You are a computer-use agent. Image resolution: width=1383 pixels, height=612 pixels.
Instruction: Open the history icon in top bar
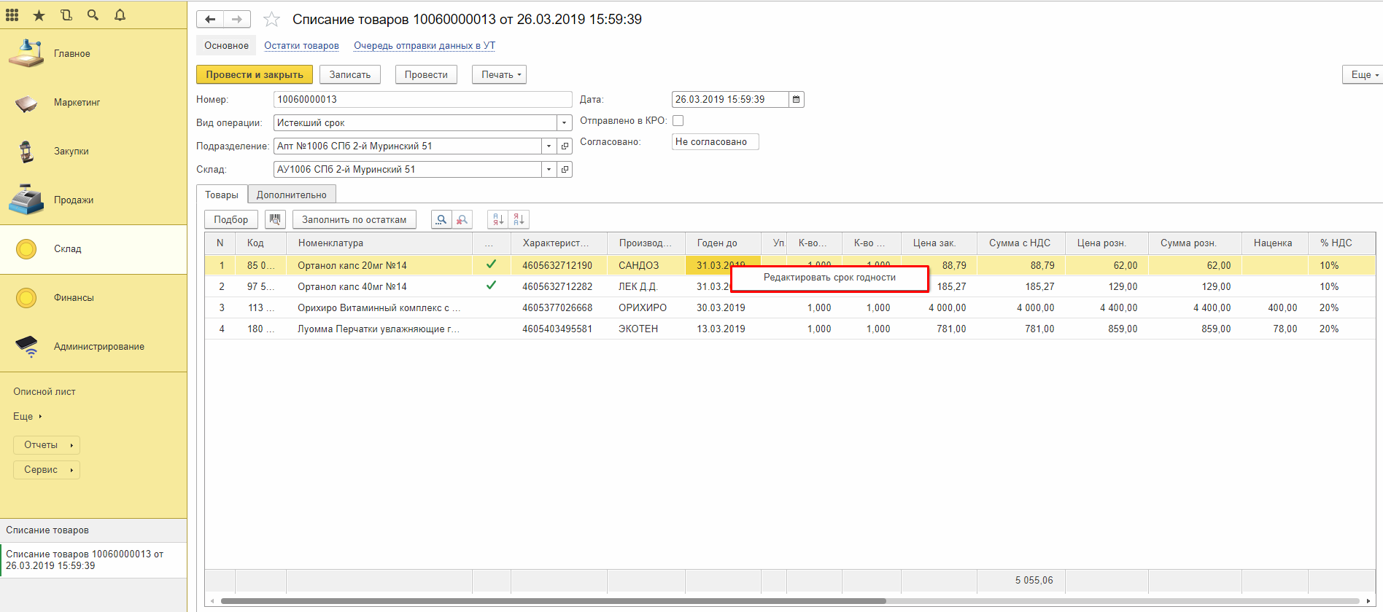tap(66, 15)
